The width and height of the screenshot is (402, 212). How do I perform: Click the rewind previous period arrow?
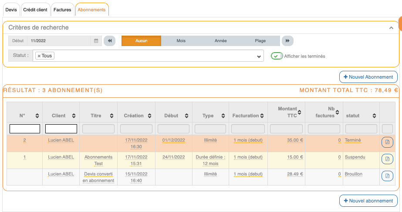[110, 41]
